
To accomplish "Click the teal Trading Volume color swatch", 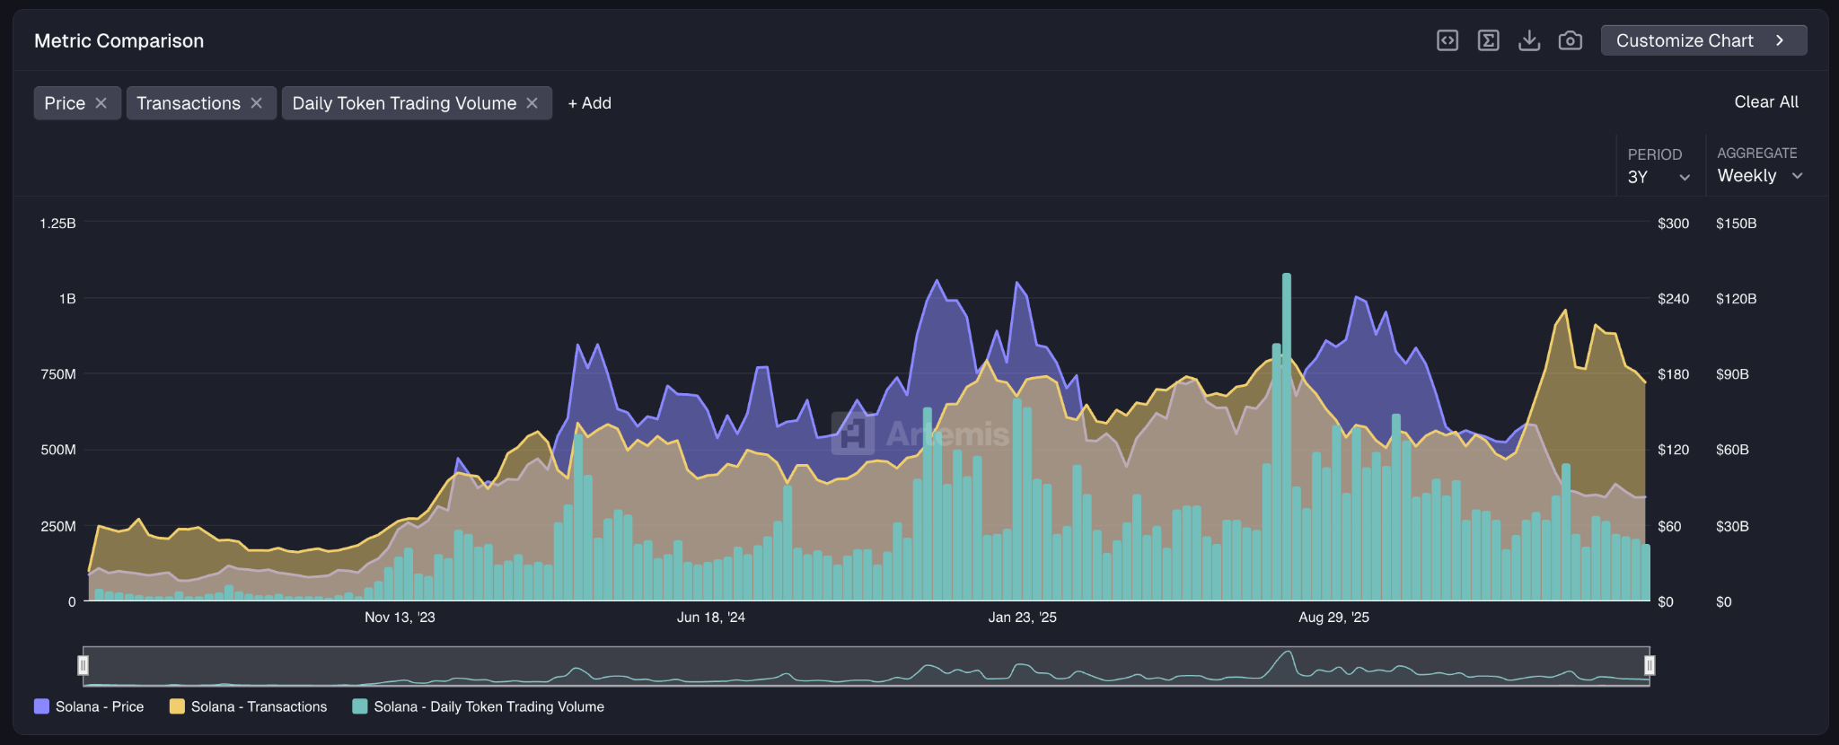I will 360,706.
